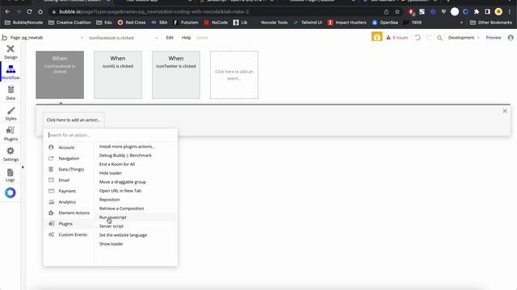Choose Hide loader action
Image resolution: width=517 pixels, height=290 pixels.
click(111, 173)
